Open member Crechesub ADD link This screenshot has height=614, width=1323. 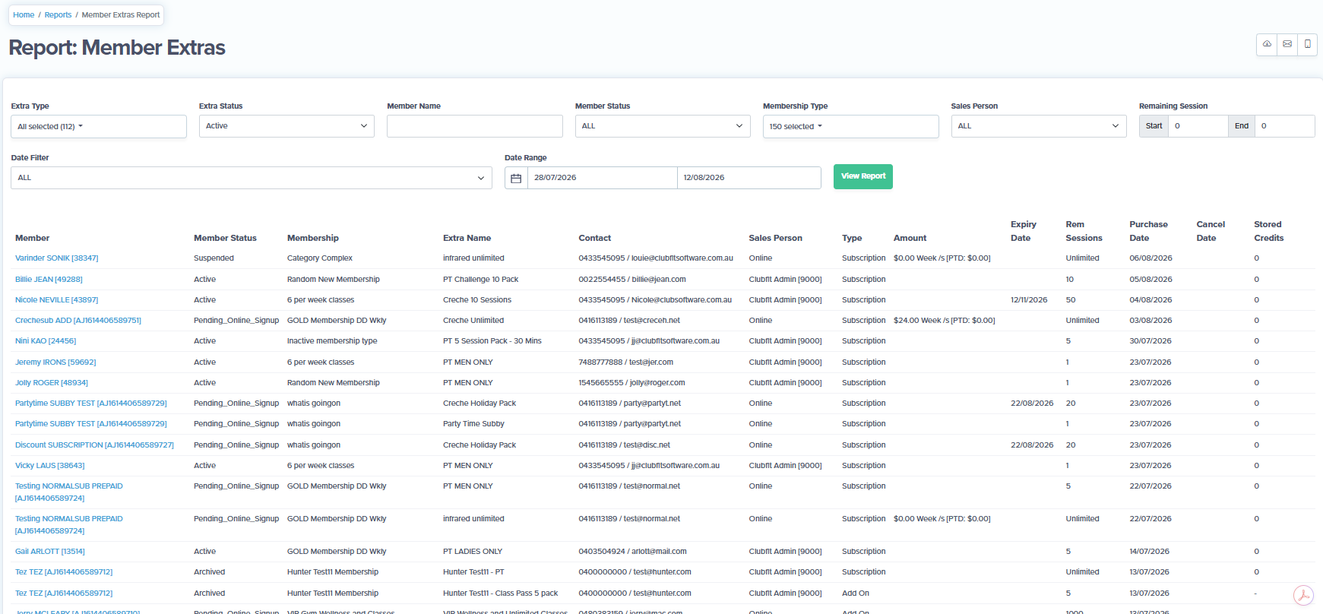78,321
